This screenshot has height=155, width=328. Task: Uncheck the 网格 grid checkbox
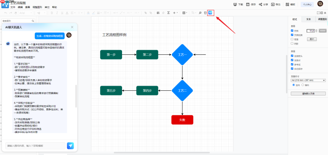[292, 30]
